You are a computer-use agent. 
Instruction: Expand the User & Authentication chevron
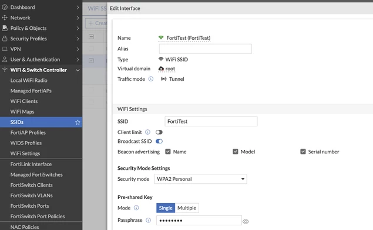click(78, 60)
